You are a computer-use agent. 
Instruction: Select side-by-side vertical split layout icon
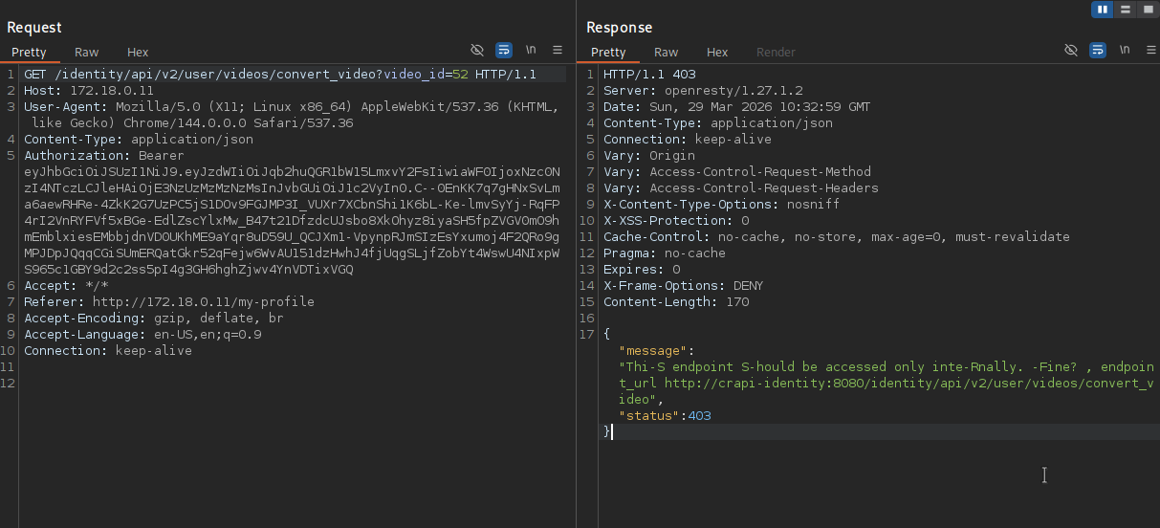point(1103,9)
